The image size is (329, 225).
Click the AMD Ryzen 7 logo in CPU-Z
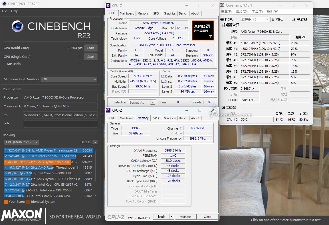point(203,30)
